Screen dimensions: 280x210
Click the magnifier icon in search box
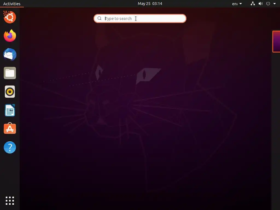point(100,18)
